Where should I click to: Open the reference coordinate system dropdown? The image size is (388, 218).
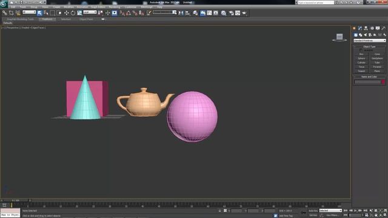pos(90,12)
